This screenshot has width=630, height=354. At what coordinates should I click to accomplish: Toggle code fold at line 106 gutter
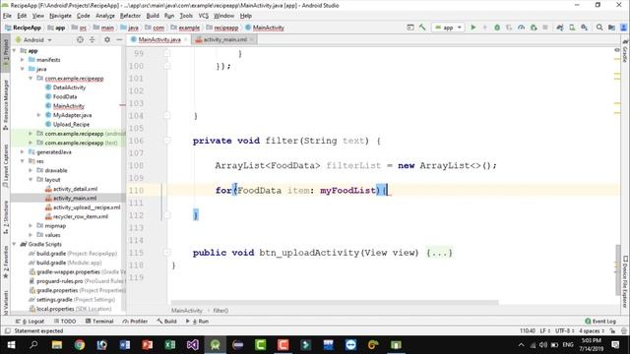[167, 141]
